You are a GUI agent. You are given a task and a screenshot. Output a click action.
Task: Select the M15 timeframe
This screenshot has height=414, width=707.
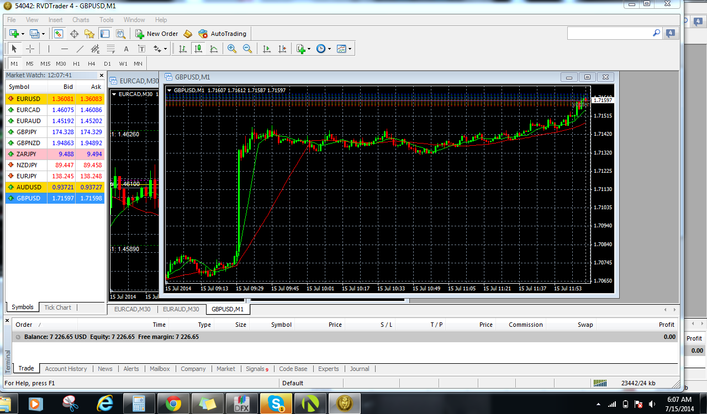(45, 63)
